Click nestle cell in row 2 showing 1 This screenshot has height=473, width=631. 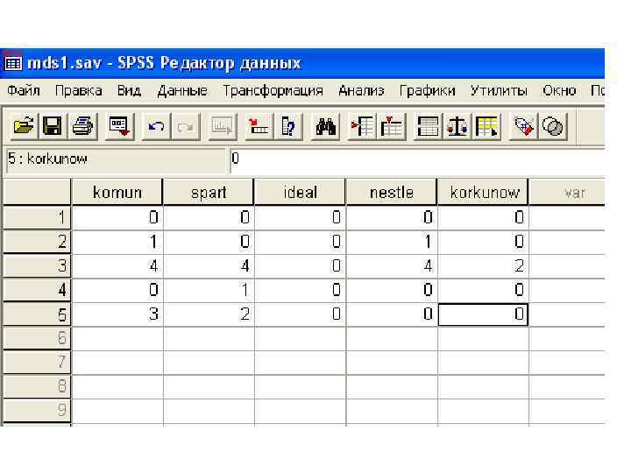(x=392, y=242)
